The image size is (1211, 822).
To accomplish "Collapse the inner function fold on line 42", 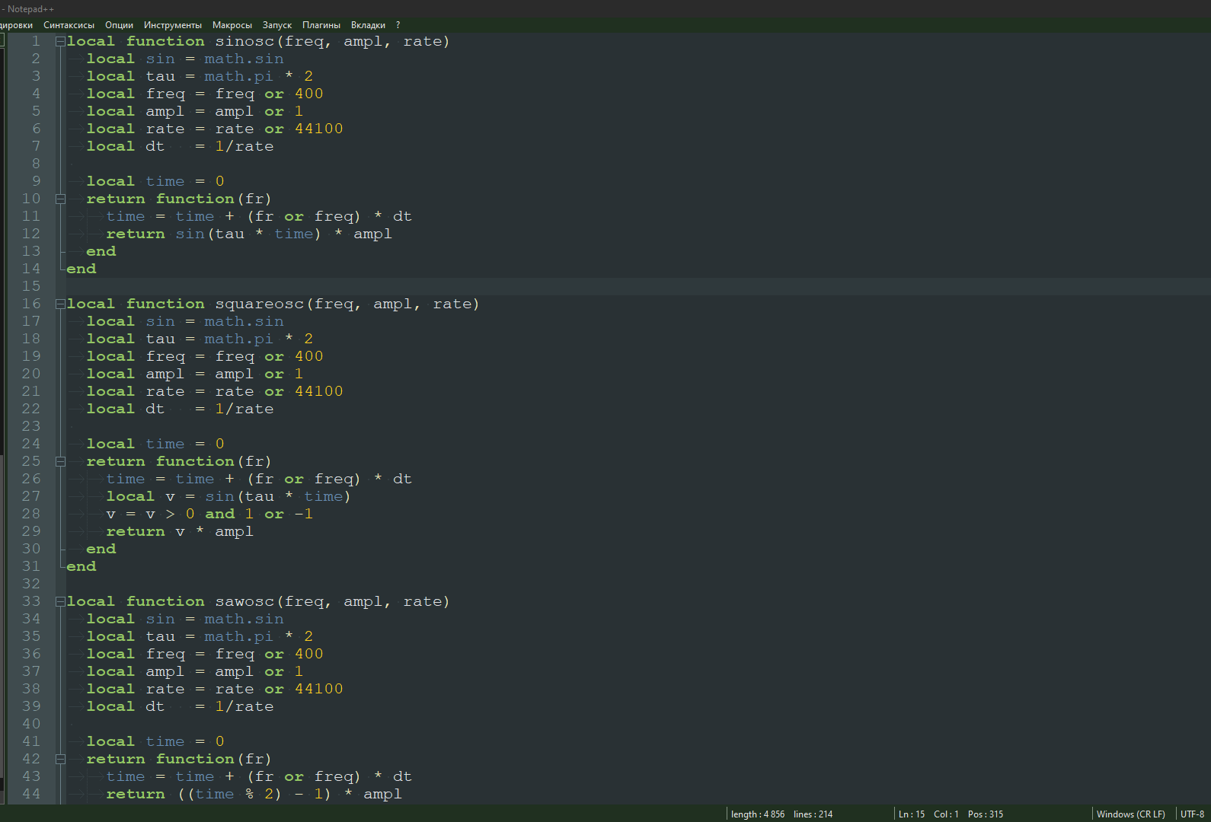I will tap(60, 760).
